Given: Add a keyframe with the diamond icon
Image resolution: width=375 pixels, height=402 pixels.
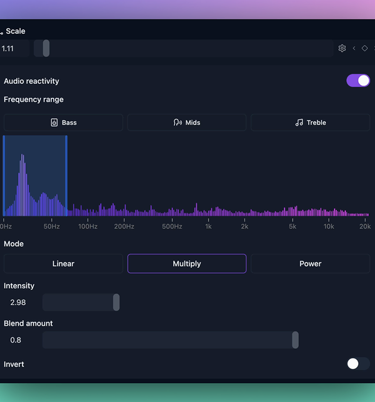Looking at the screenshot, I should tap(365, 48).
